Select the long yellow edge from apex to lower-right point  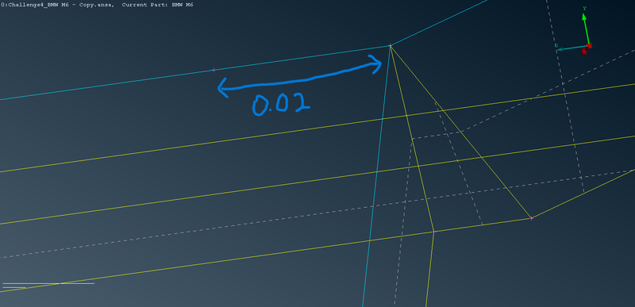(x=461, y=132)
